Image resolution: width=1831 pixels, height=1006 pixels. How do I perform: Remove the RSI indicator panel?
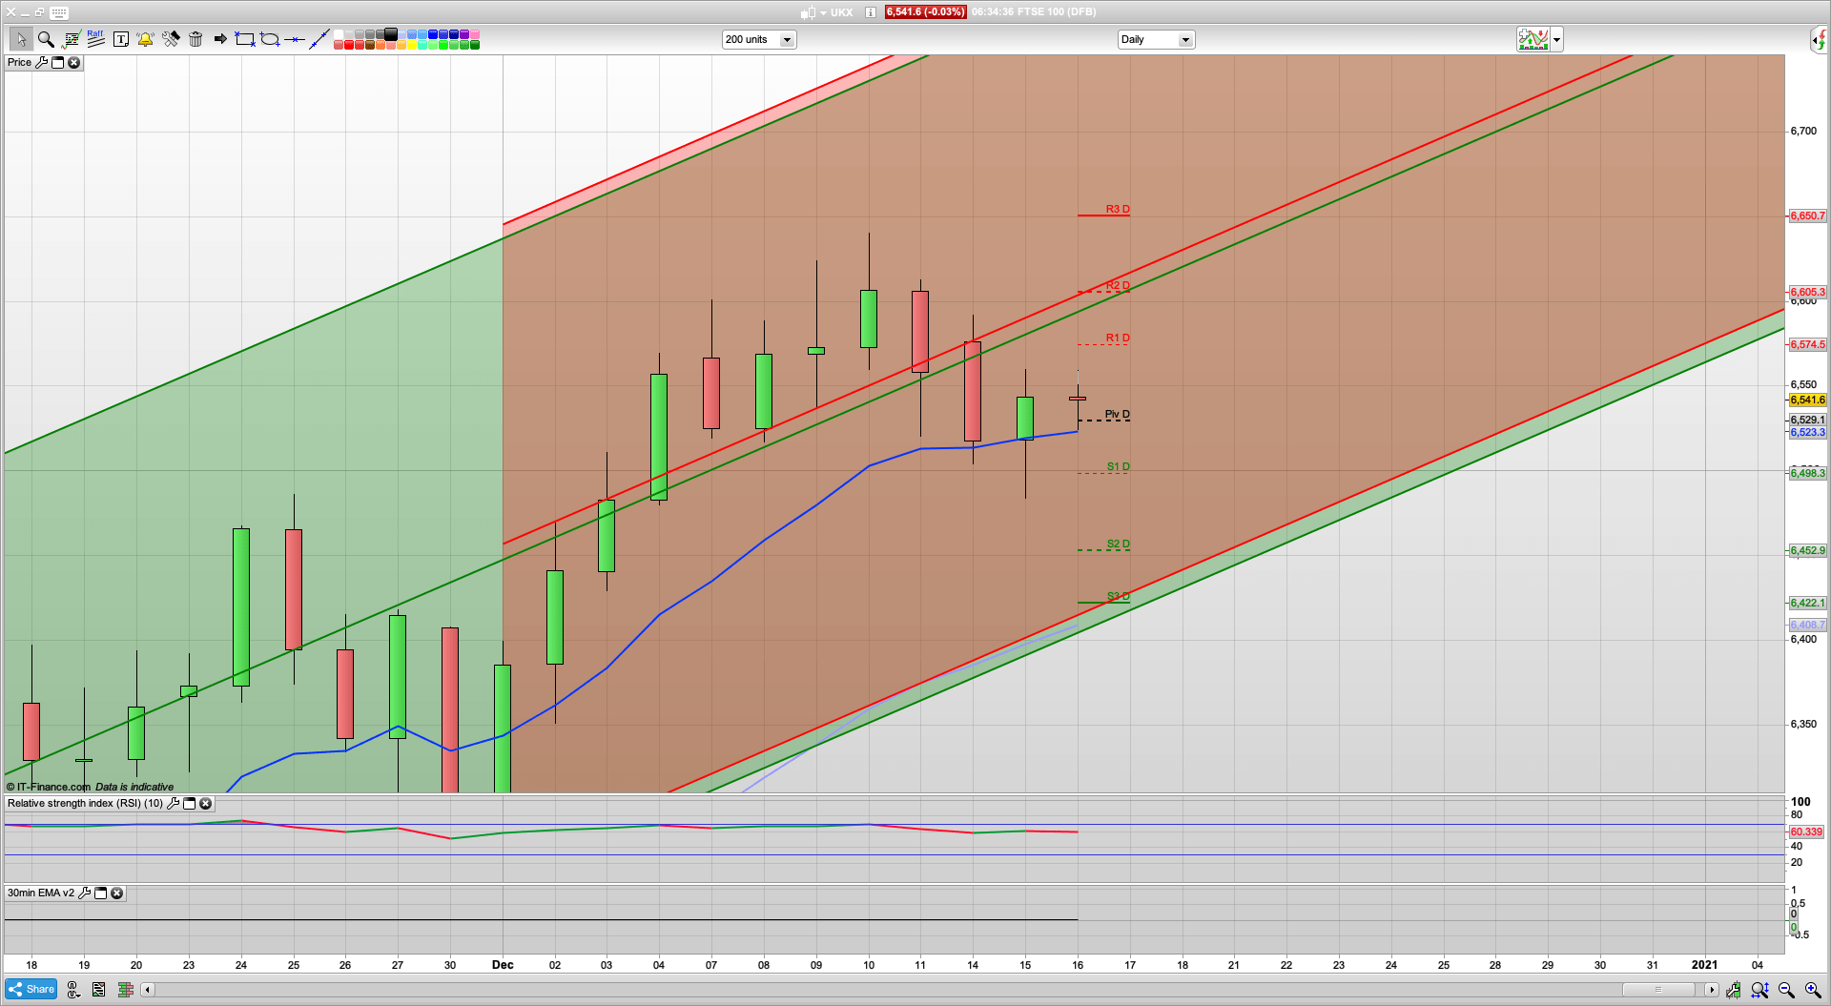[x=205, y=804]
